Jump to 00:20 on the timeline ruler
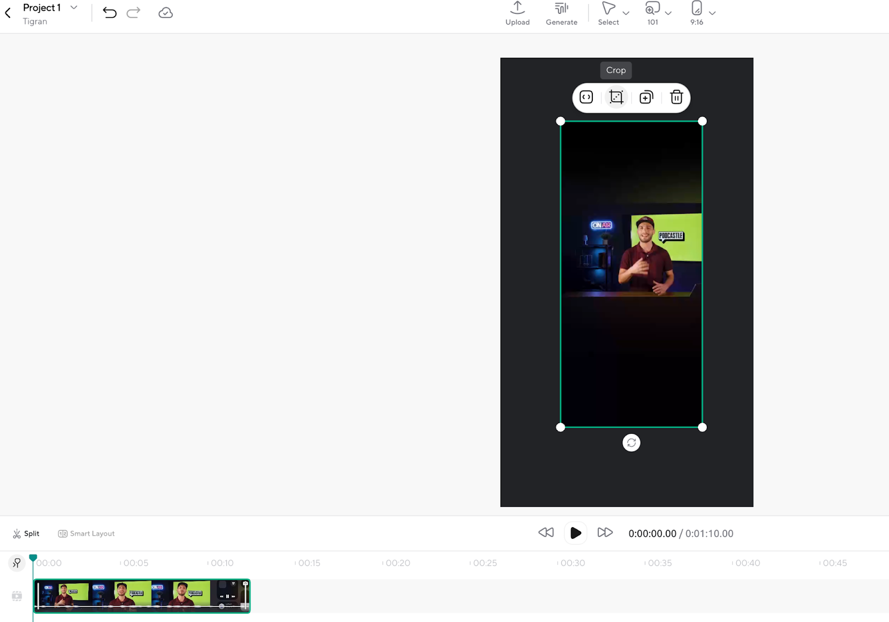The image size is (889, 622). pyautogui.click(x=398, y=563)
